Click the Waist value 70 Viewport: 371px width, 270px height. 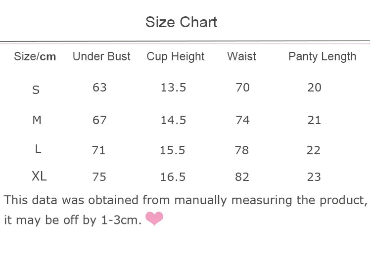click(242, 88)
